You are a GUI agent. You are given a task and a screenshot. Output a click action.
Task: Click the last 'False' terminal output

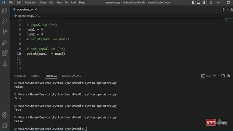coord(19,121)
